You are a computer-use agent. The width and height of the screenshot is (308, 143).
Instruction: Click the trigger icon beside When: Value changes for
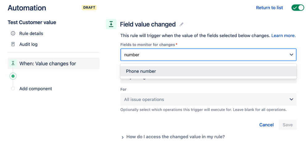13,63
